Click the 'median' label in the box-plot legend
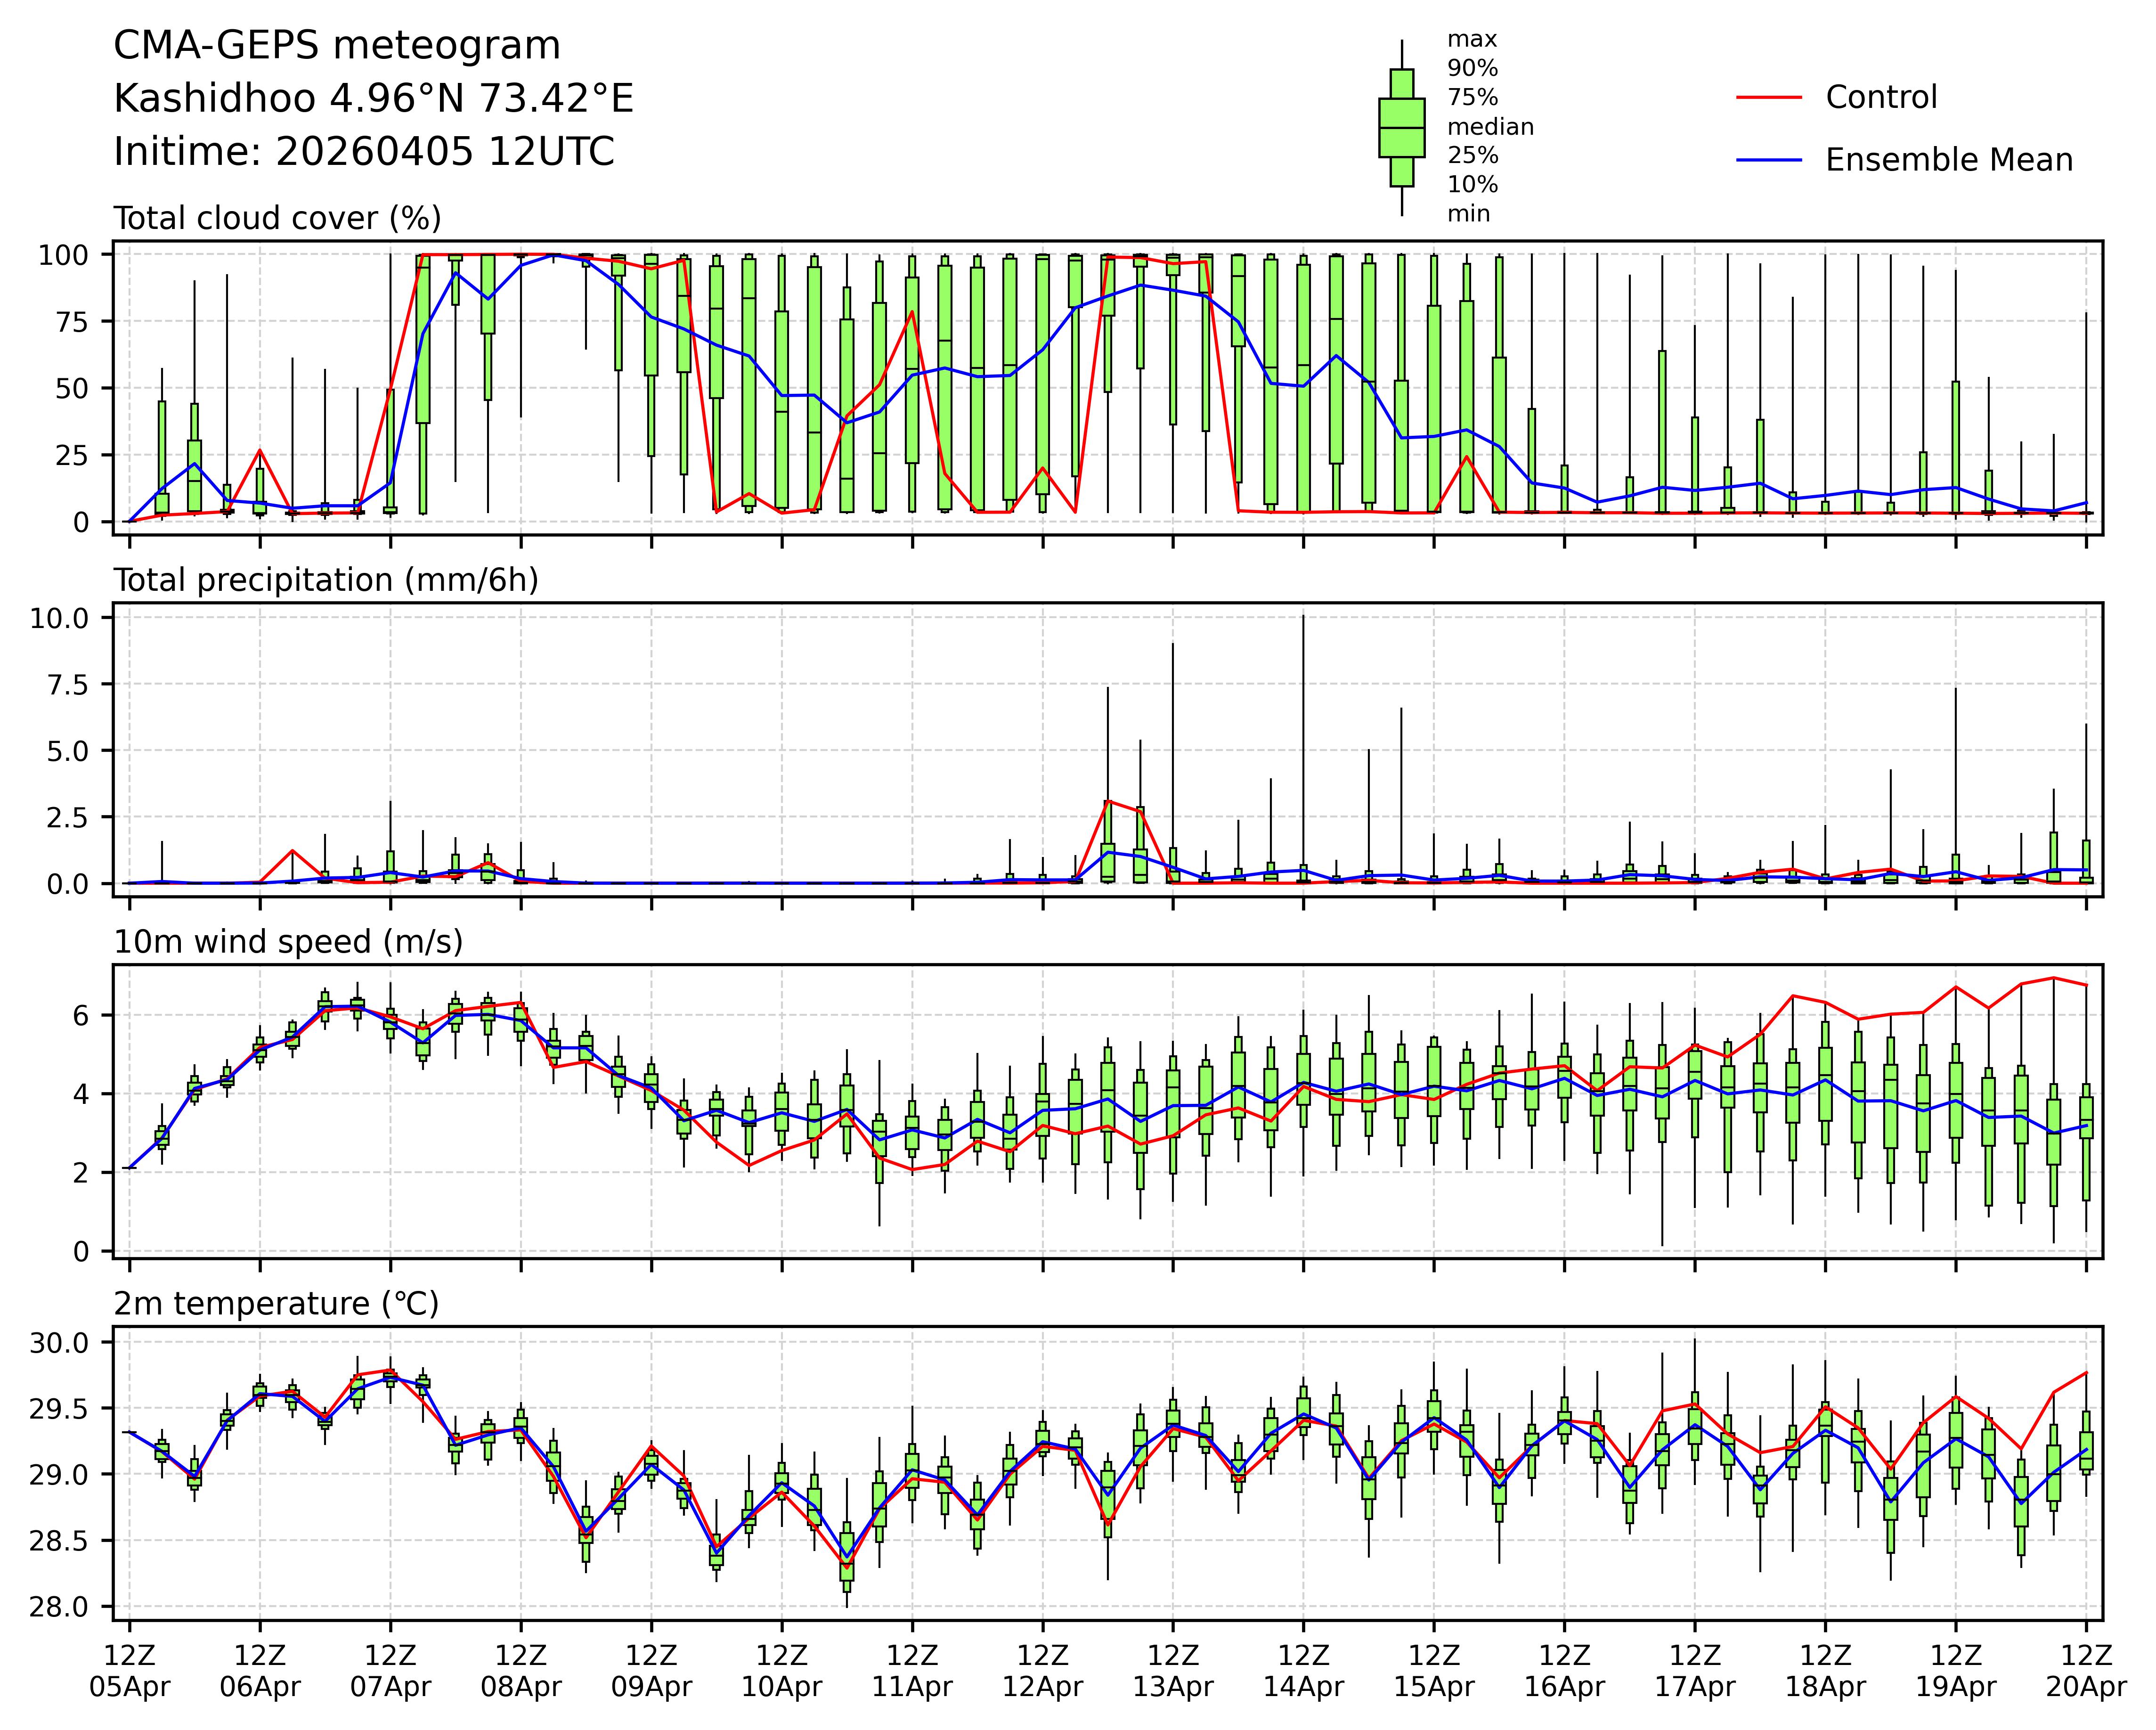Image resolution: width=2156 pixels, height=1730 pixels. click(x=1490, y=127)
